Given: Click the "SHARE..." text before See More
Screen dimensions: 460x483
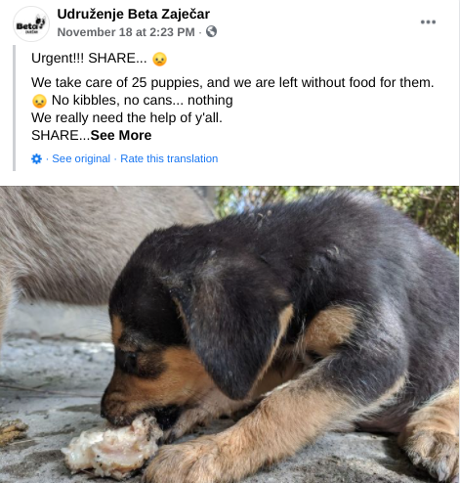Looking at the screenshot, I should 61,135.
